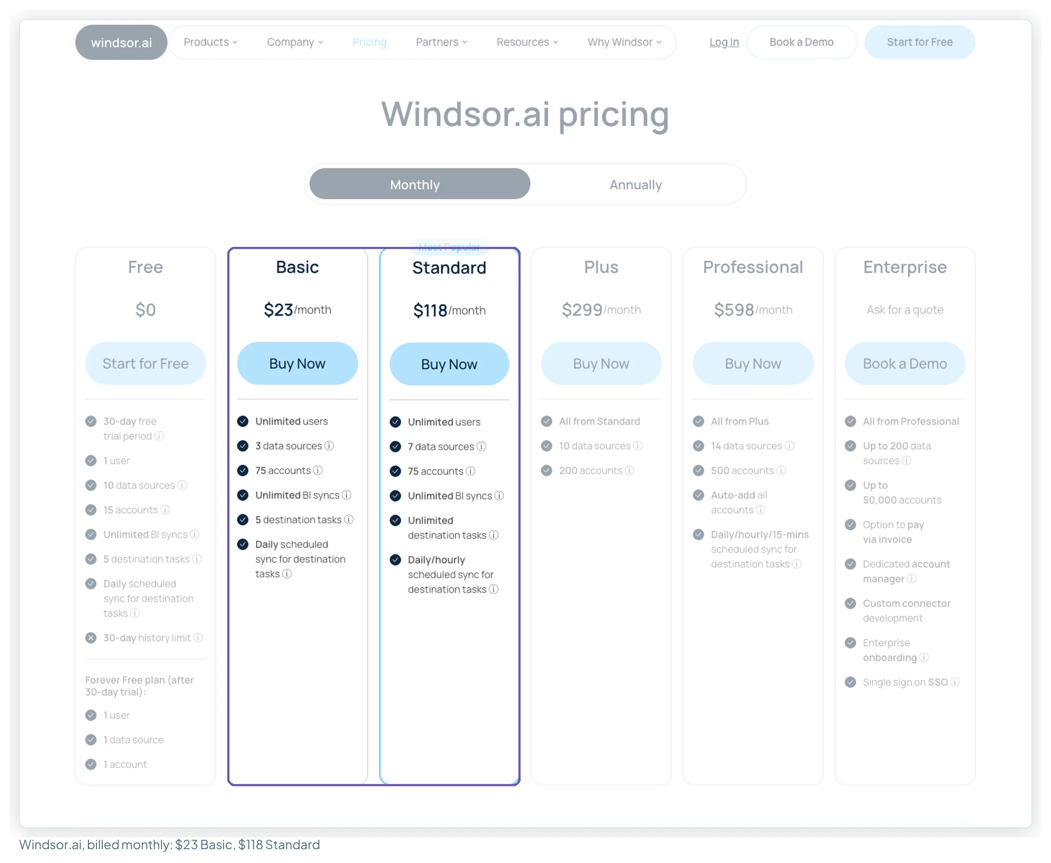The height and width of the screenshot is (863, 1051).
Task: Click Buy Now on Plus plan
Action: (601, 363)
